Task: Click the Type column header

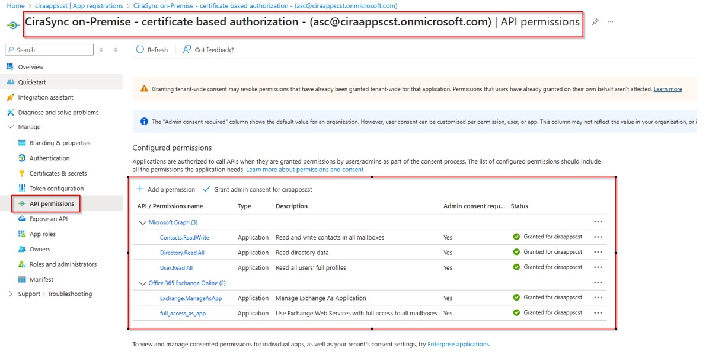Action: 244,206
